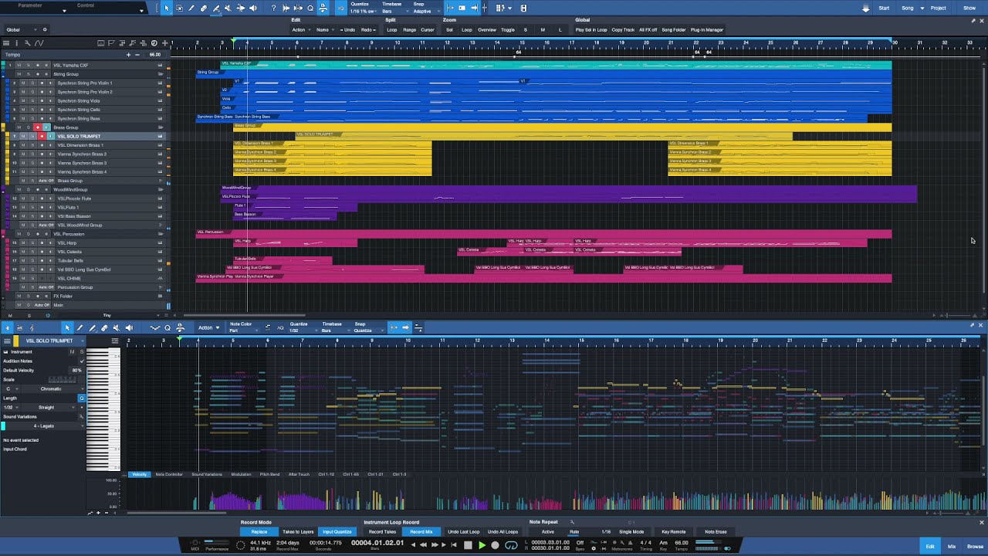Click the Record button in transport
The height and width of the screenshot is (556, 988).
pos(495,544)
